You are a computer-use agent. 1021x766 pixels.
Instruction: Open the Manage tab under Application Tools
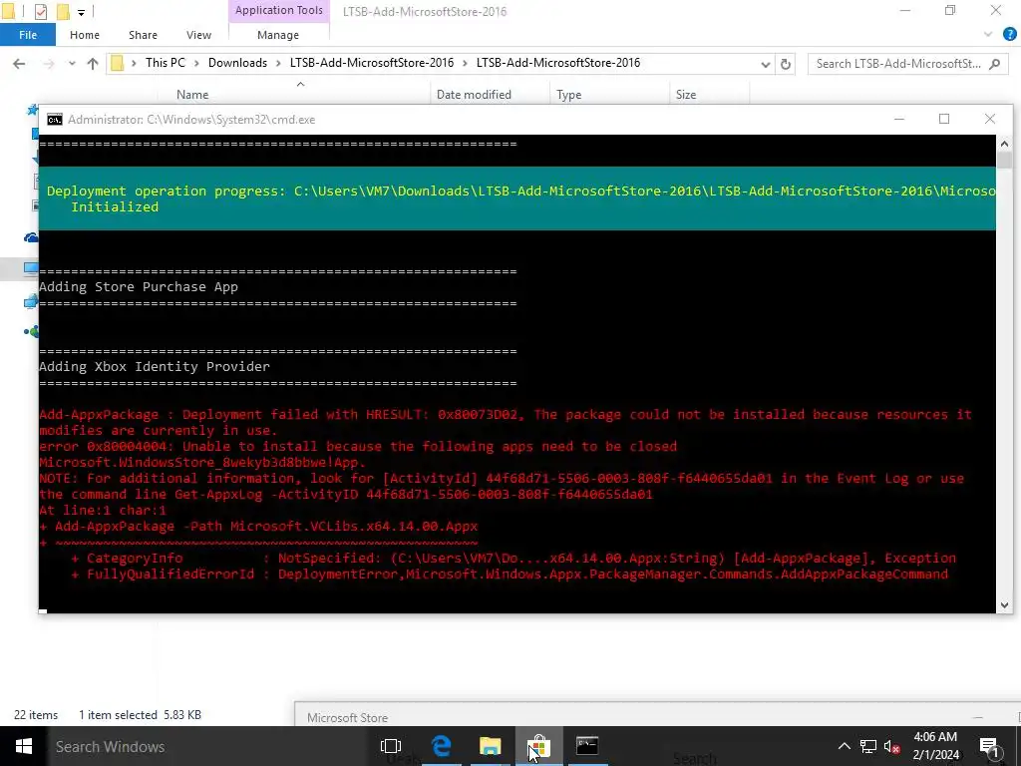tap(278, 35)
